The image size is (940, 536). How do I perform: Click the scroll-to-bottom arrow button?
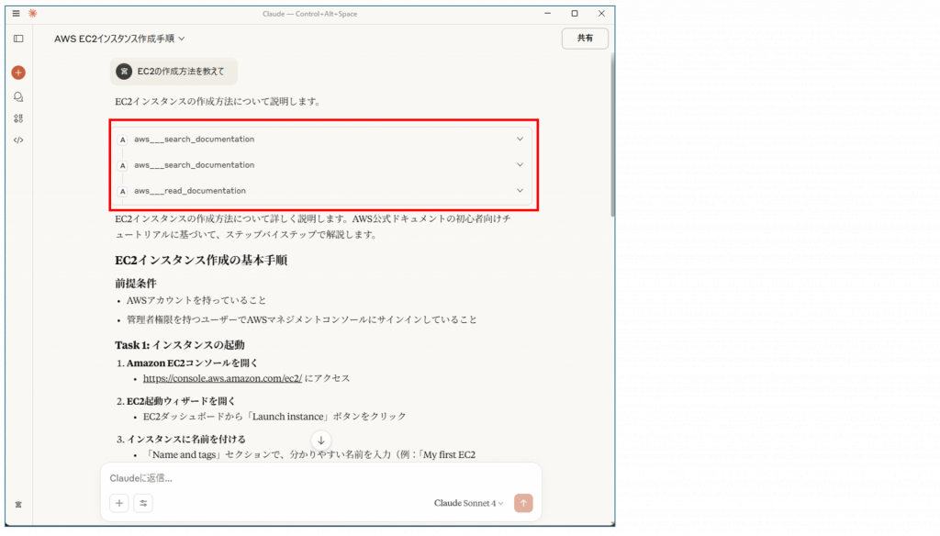[x=320, y=441]
